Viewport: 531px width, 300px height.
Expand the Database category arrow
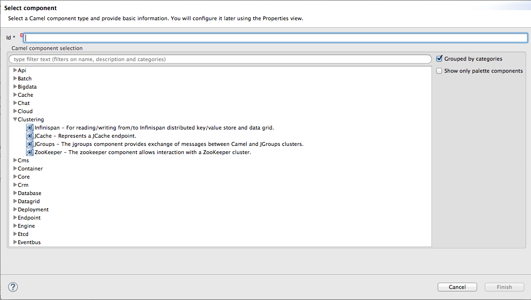(x=15, y=193)
